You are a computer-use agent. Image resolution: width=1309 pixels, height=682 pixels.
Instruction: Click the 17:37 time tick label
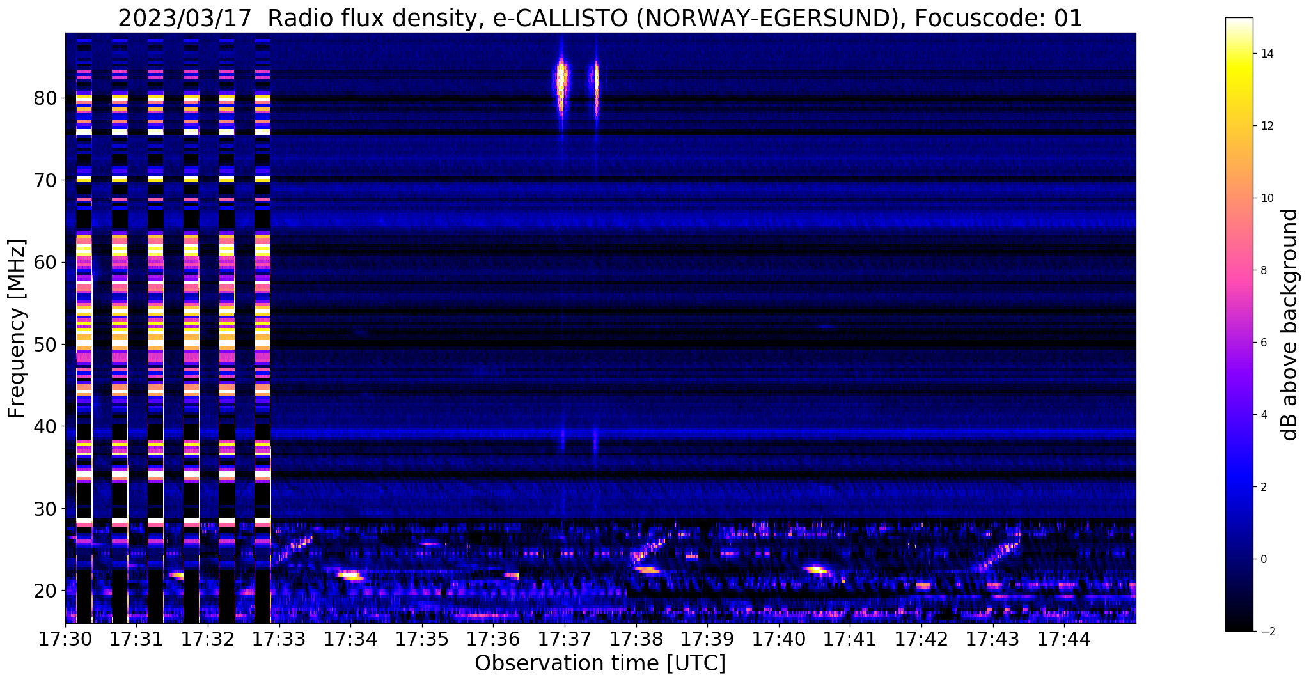pos(565,639)
